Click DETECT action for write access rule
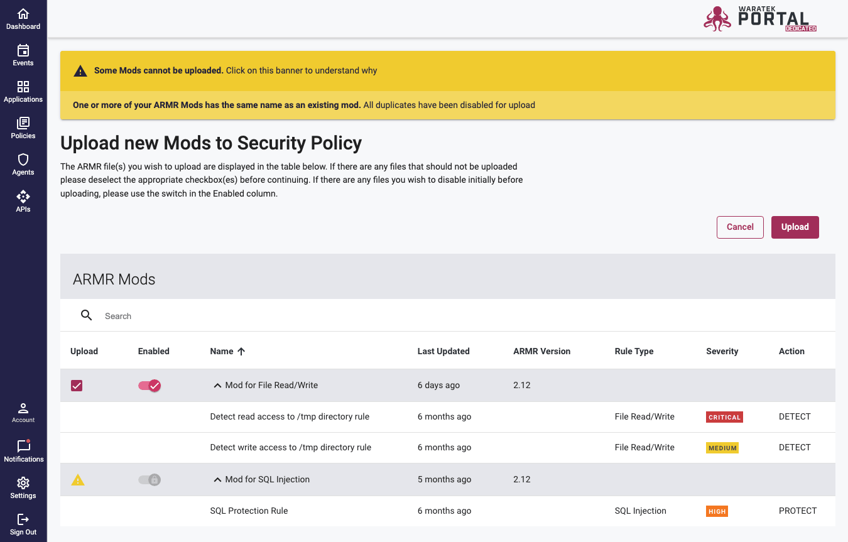This screenshot has width=848, height=542. 795,447
